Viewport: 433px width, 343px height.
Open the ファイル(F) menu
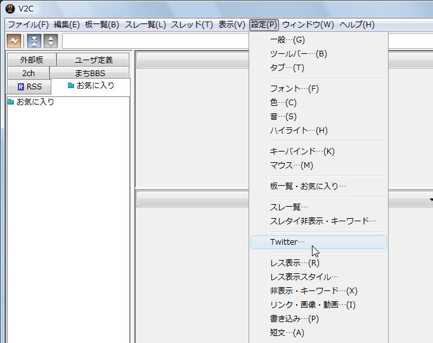[28, 25]
